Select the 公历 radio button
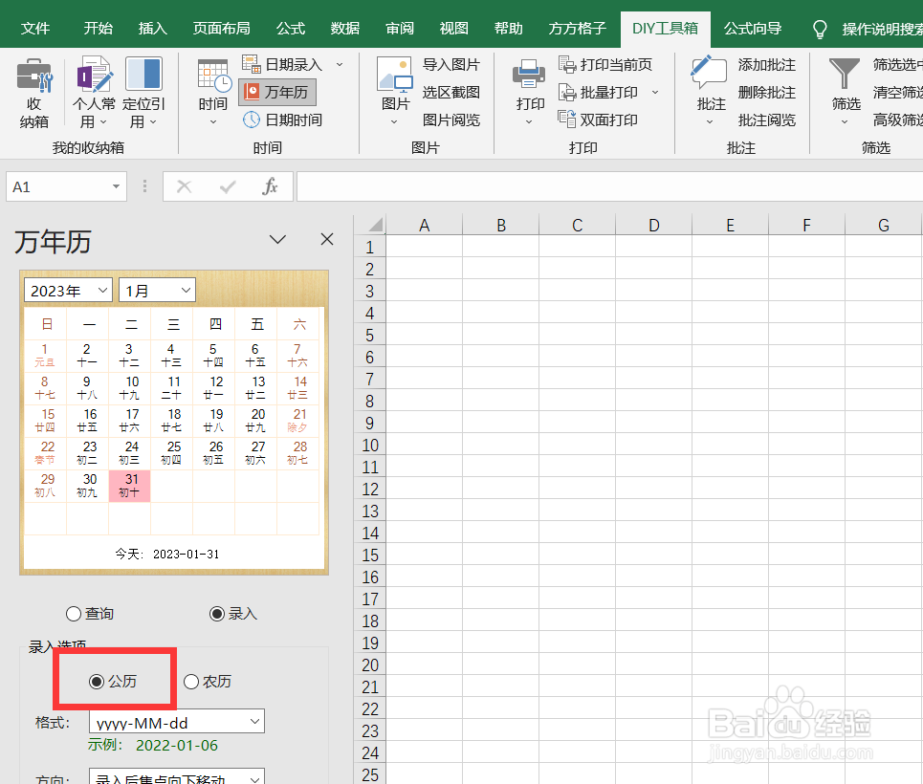The width and height of the screenshot is (923, 784). coord(96,682)
